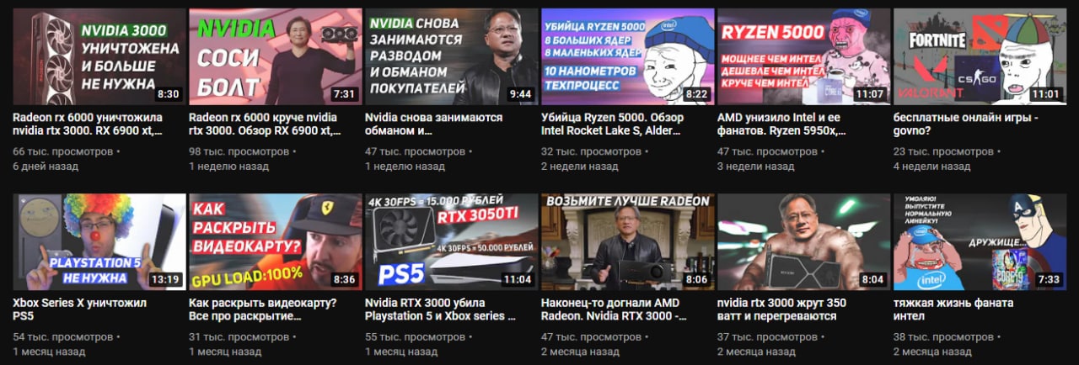The image size is (1079, 365).
Task: Open the 'PlayStation 5 не нужна' clown thumbnail
Action: pos(99,242)
